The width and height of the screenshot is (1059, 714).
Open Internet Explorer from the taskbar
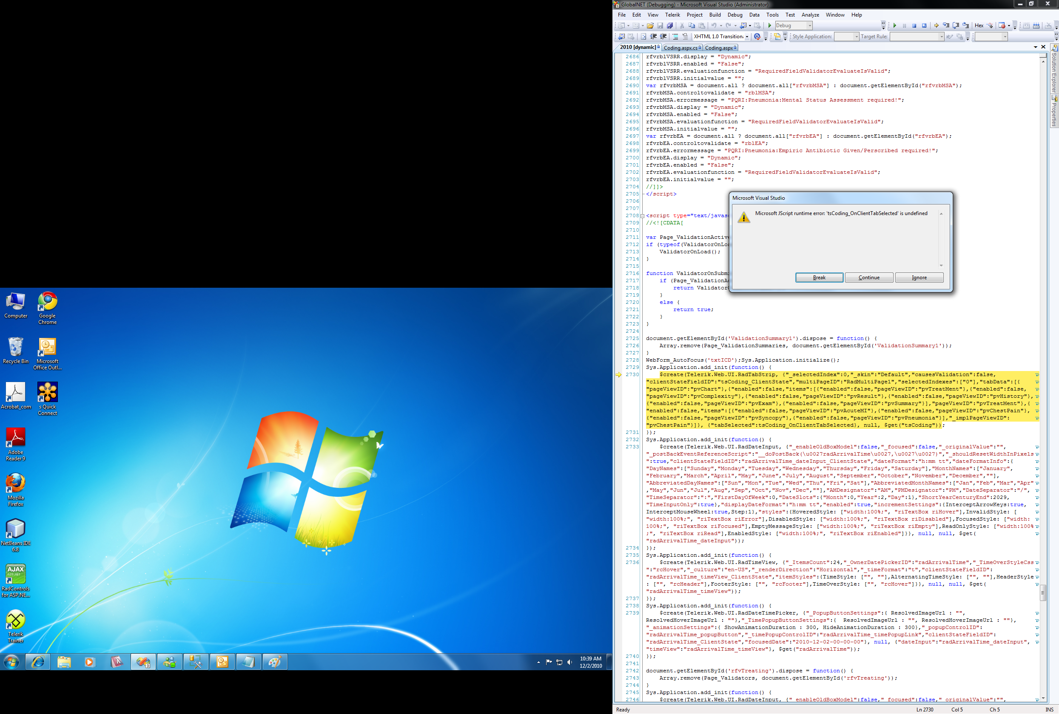click(x=38, y=662)
